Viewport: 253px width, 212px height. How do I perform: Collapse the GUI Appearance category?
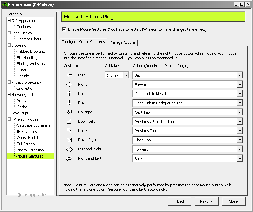click(9, 21)
